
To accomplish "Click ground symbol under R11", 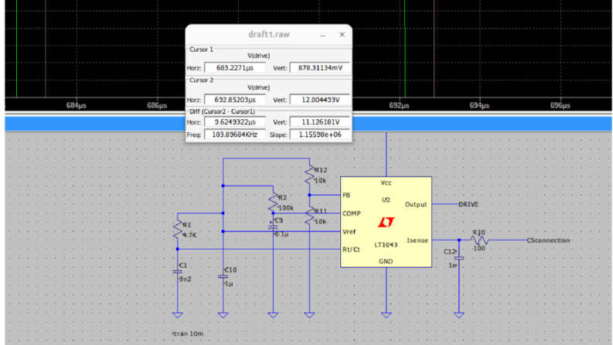I will 309,315.
